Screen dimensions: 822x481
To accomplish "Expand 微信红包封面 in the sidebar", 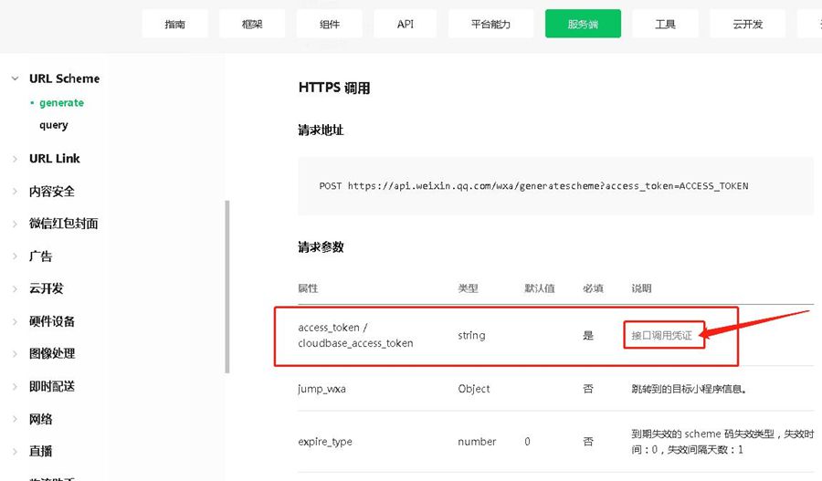I will click(x=63, y=224).
